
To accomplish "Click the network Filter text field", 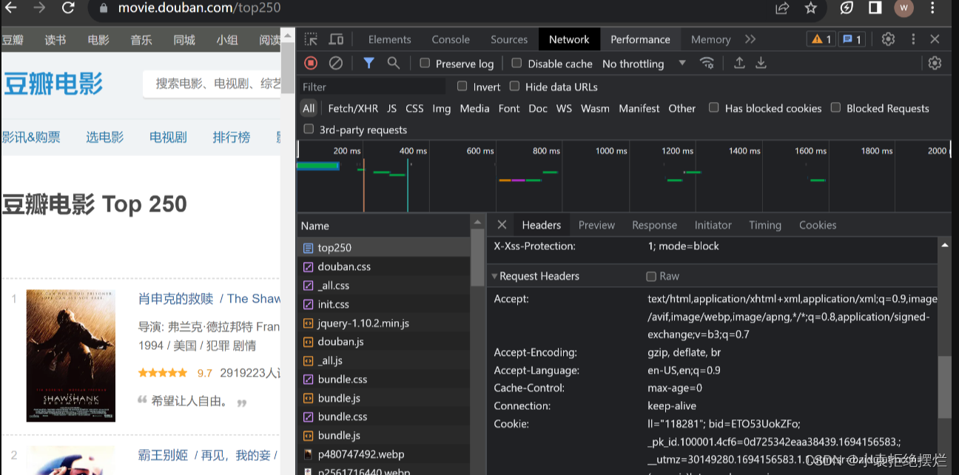I will (x=373, y=87).
